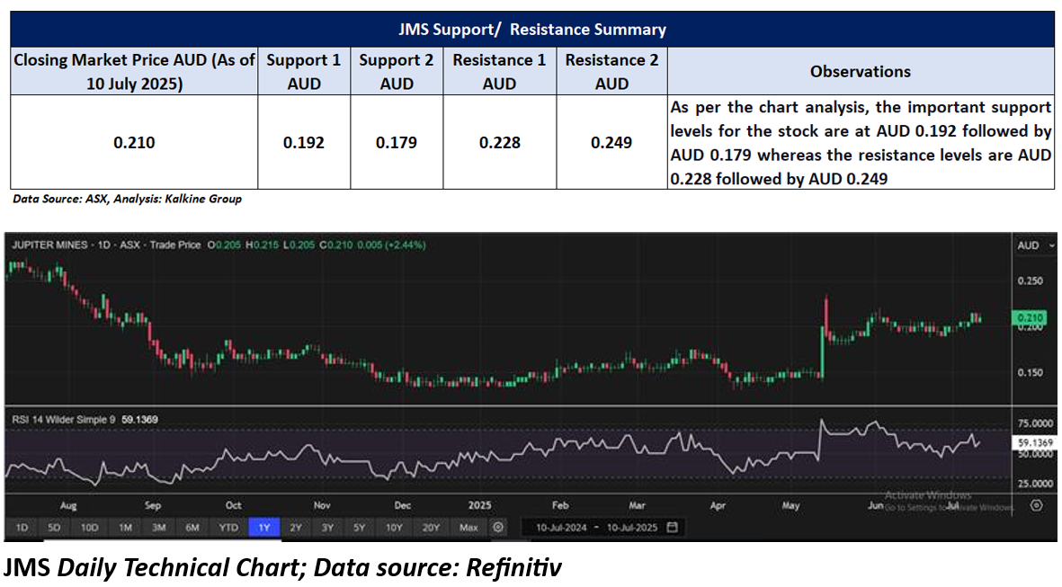Switch chart to the 6M range
Image resolution: width=1062 pixels, height=587 pixels.
pyautogui.click(x=192, y=528)
